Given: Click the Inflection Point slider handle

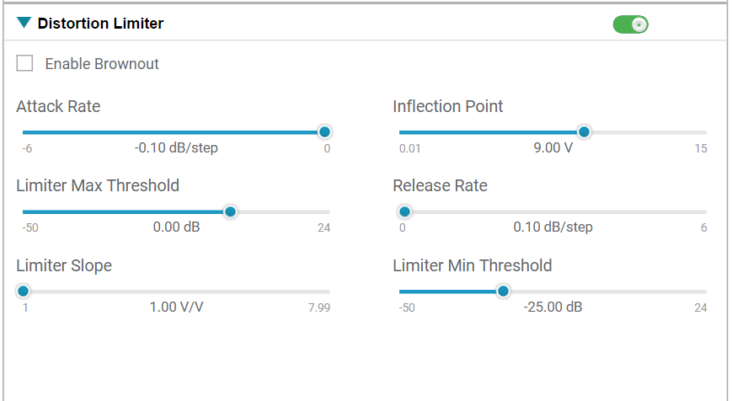Looking at the screenshot, I should (x=584, y=132).
